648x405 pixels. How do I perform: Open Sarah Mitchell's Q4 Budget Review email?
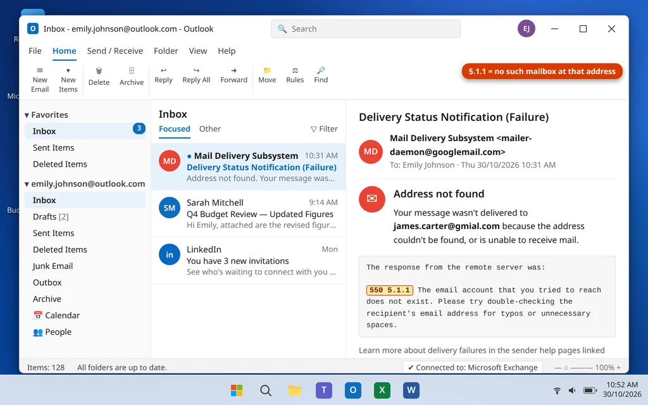(x=248, y=214)
